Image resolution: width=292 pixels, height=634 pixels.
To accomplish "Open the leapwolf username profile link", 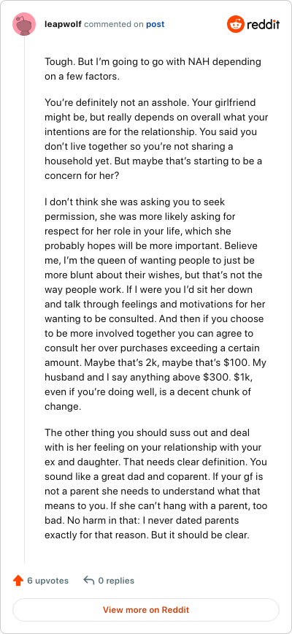I will (63, 24).
